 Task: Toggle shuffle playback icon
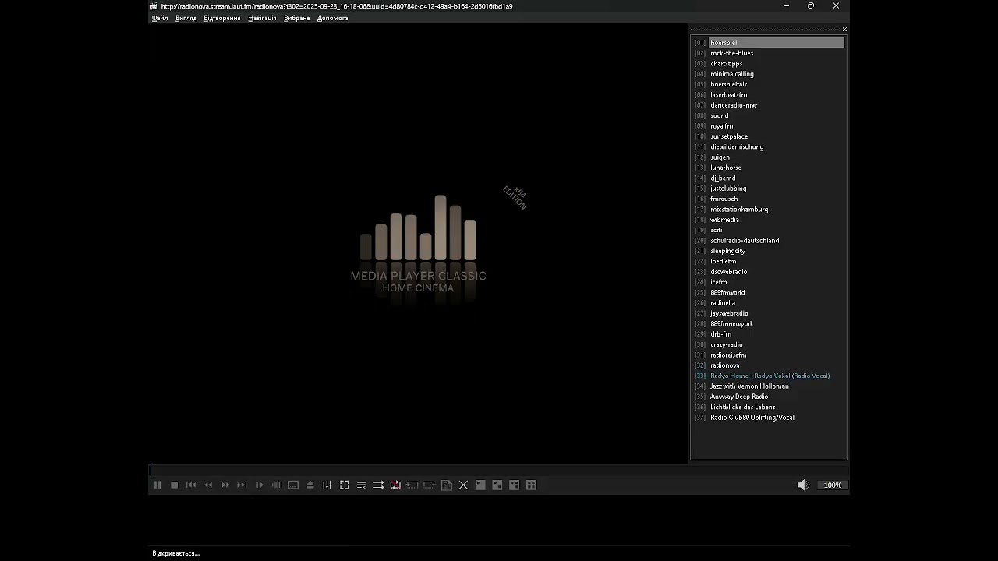tap(378, 485)
